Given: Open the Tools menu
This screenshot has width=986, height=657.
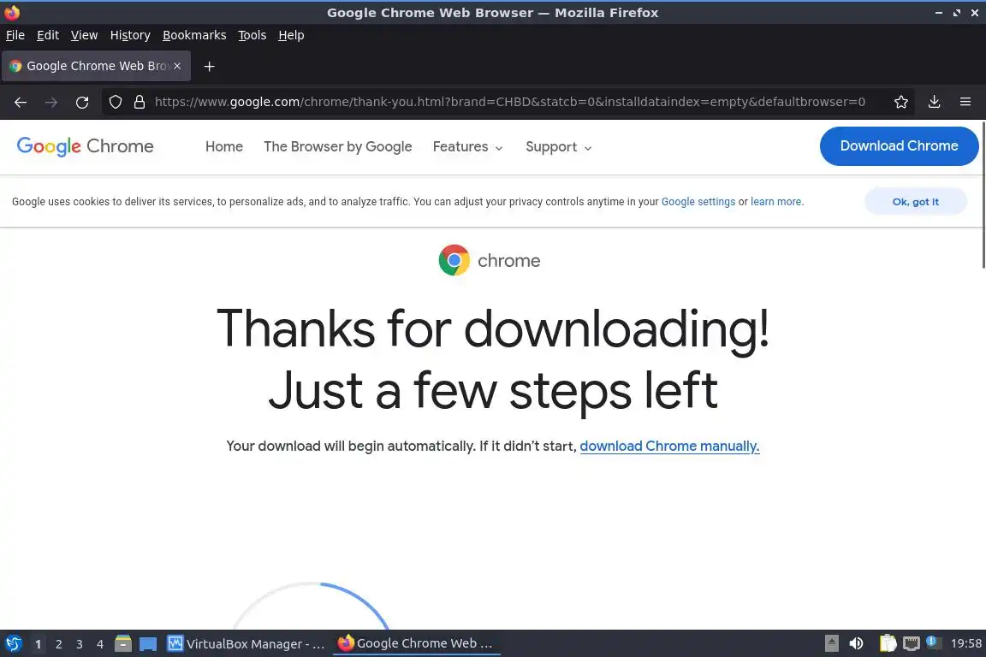Looking at the screenshot, I should (252, 35).
